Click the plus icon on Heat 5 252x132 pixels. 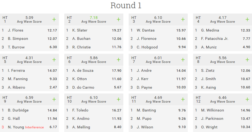[54, 60]
